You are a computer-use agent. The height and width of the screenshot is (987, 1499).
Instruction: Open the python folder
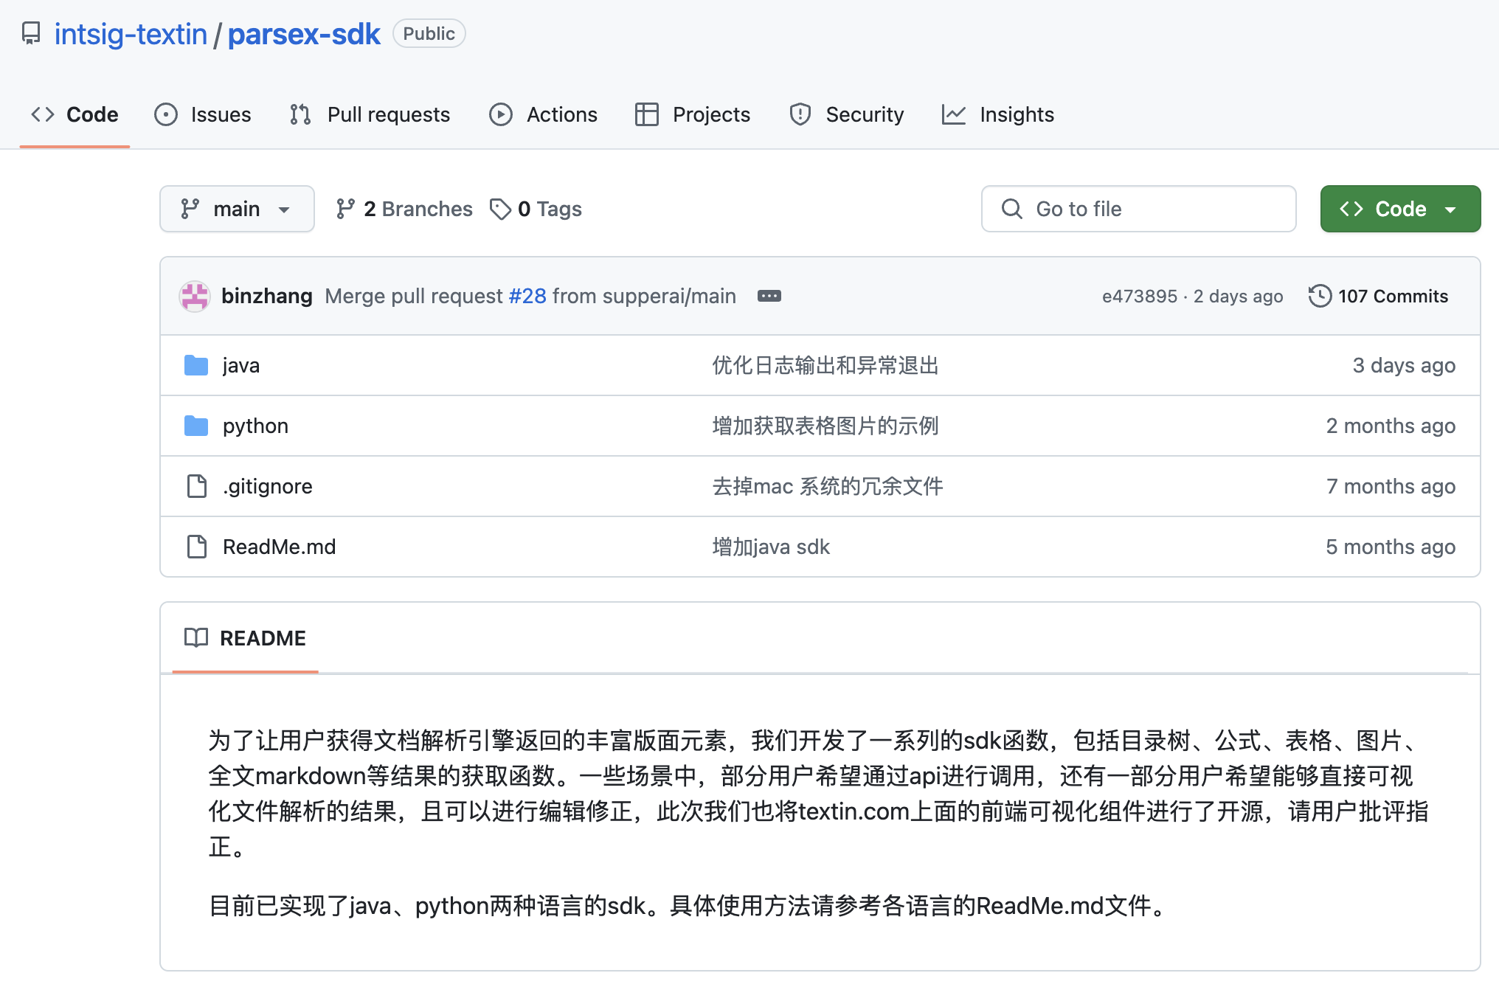(x=255, y=426)
